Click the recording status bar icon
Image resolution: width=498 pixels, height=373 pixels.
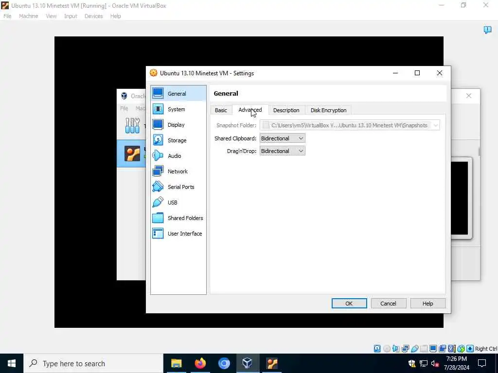click(x=442, y=349)
